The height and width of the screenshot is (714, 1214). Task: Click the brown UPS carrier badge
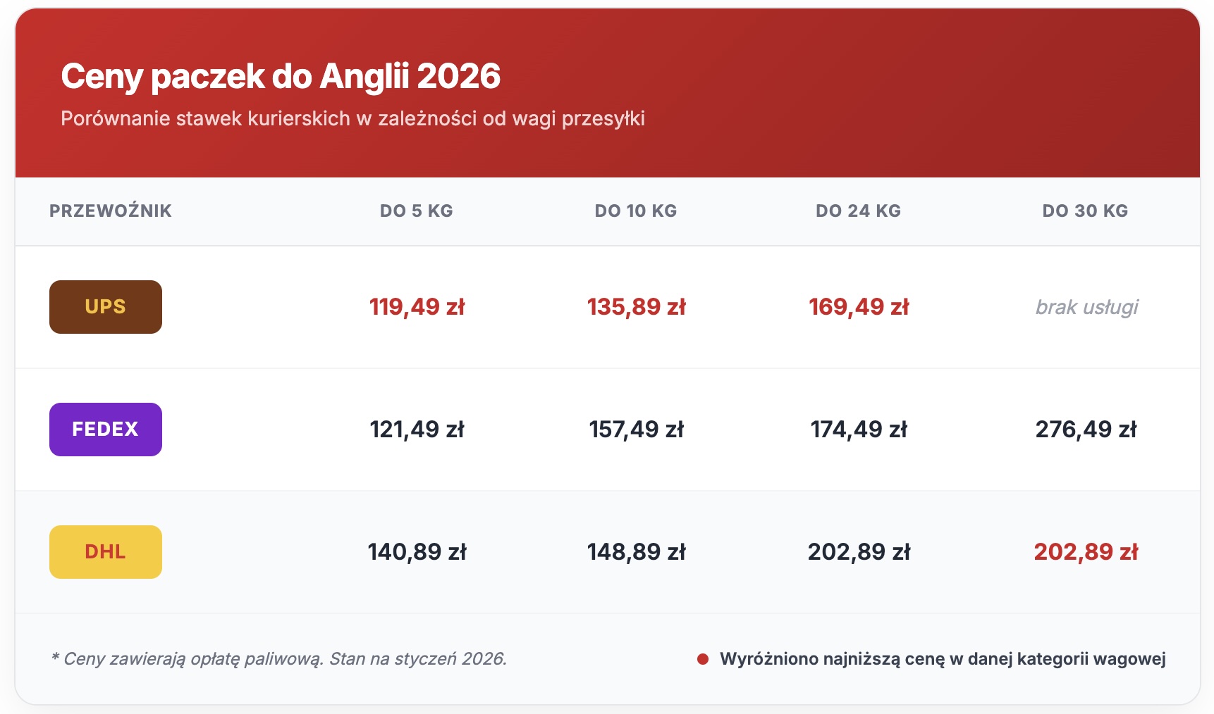106,307
